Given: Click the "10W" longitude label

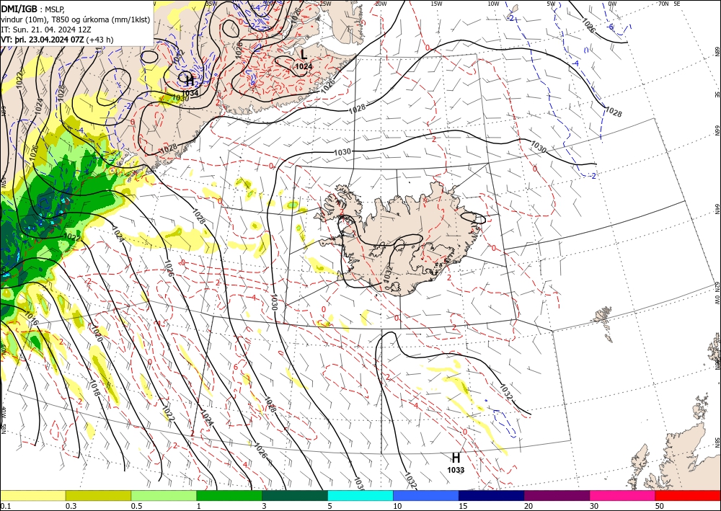Looking at the screenshot, I should click(493, 4).
